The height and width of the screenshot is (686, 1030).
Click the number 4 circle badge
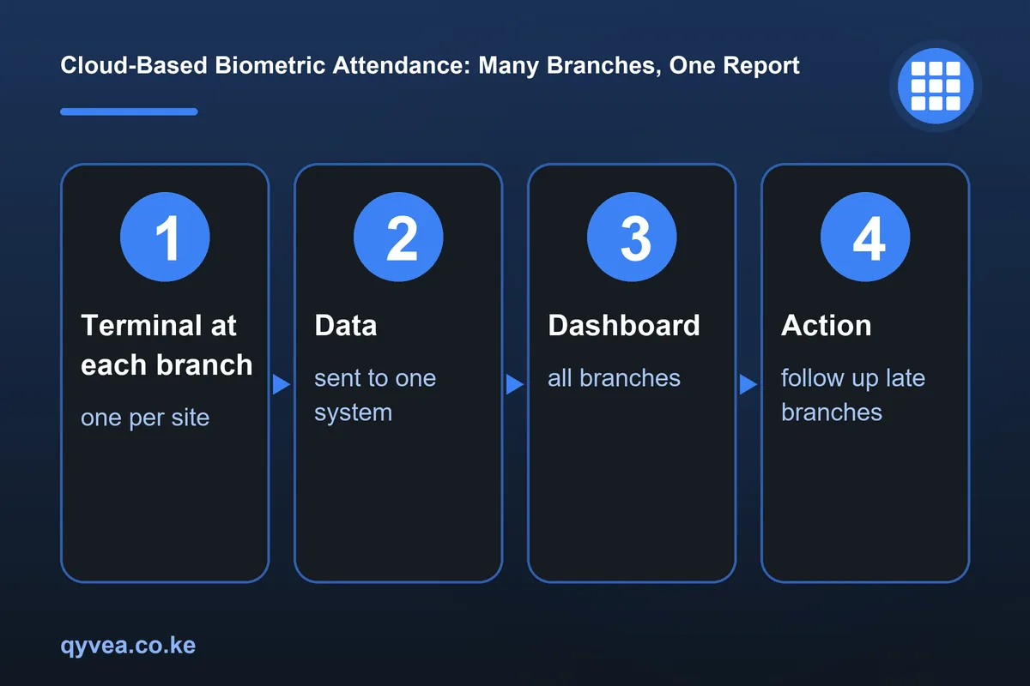coord(865,238)
